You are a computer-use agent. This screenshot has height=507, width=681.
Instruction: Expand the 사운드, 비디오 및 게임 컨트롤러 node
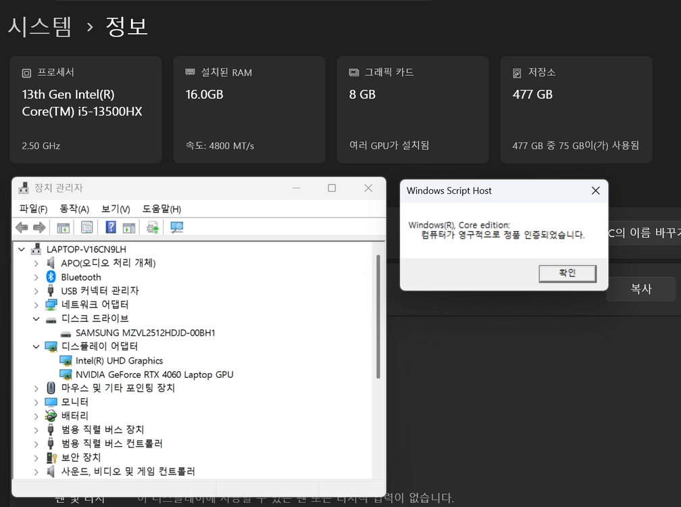(36, 472)
